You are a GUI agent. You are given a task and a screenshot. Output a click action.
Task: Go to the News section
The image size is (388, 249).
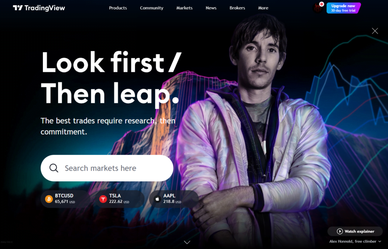coord(211,8)
